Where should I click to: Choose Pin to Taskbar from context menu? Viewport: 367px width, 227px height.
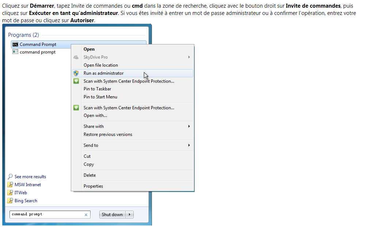[x=98, y=89]
